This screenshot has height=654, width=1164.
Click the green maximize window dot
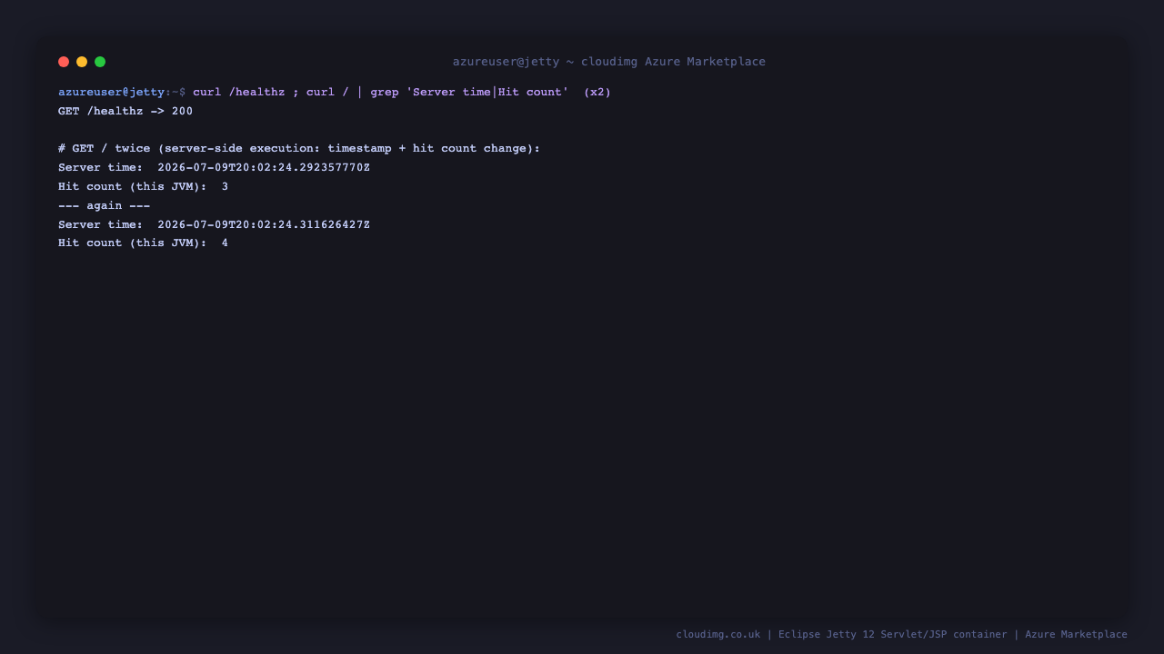(100, 62)
